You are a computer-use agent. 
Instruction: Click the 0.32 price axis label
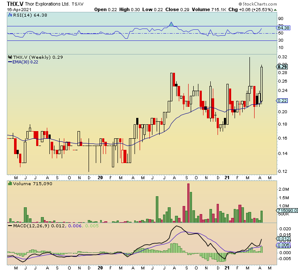coord(283,57)
